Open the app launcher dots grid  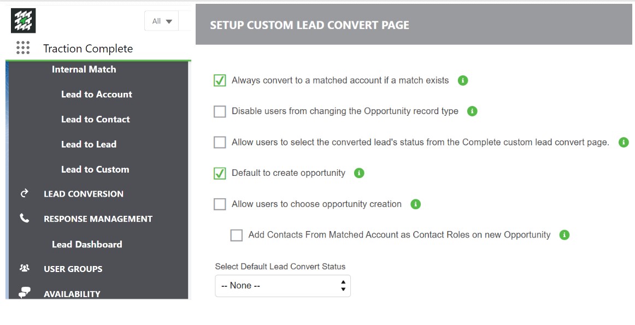point(23,48)
